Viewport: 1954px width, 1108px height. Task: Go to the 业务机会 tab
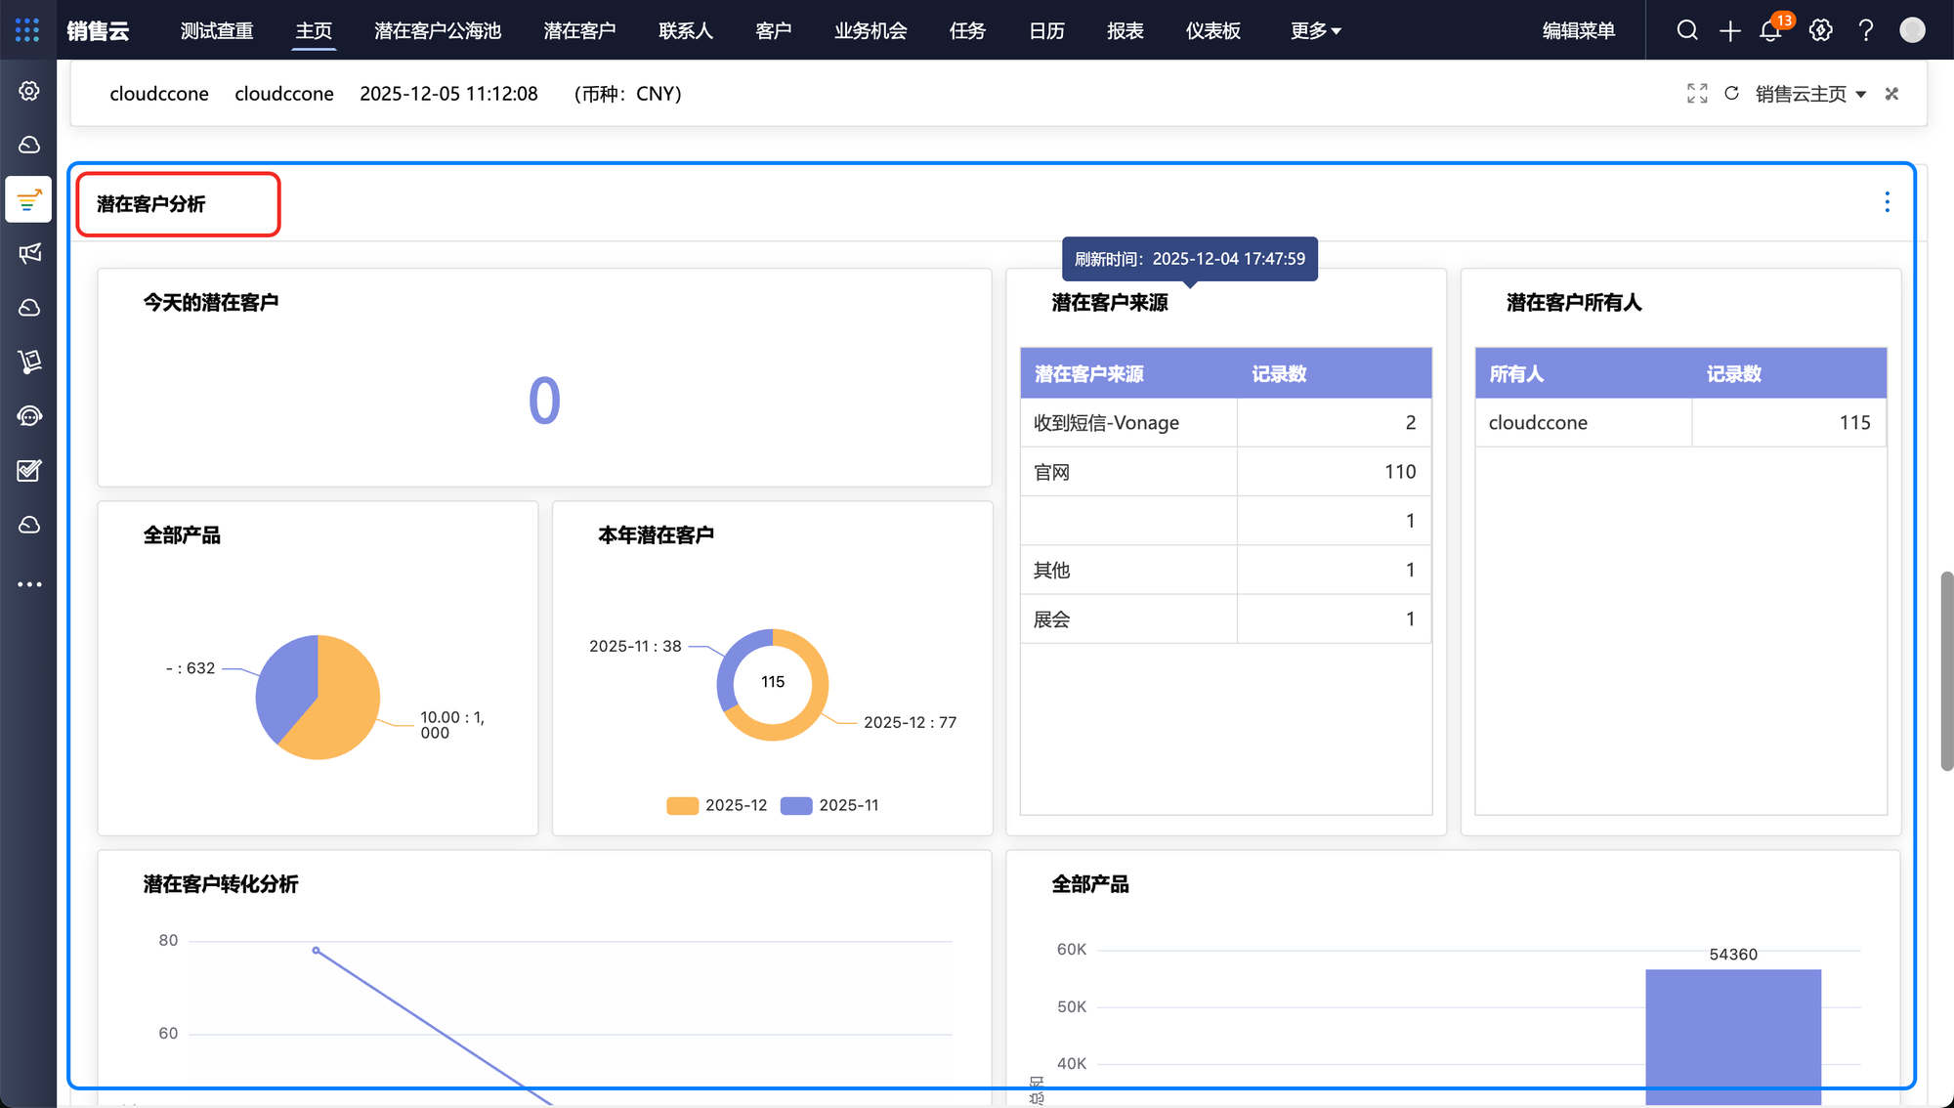871,30
